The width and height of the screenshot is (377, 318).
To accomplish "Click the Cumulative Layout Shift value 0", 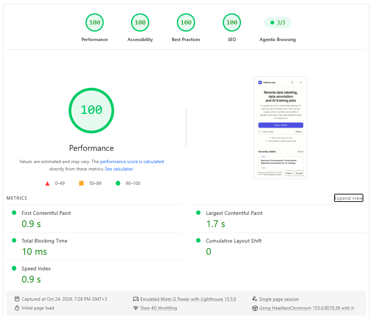I will (208, 252).
